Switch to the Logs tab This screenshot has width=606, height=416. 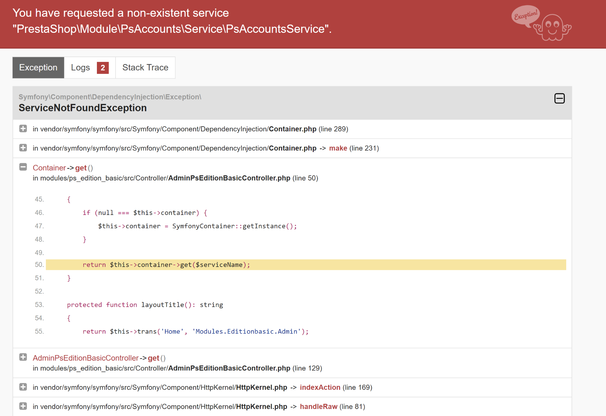(x=80, y=68)
